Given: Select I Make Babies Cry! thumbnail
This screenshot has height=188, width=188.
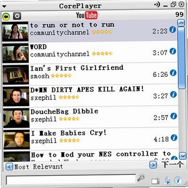Looking at the screenshot, I should pos(17,139).
